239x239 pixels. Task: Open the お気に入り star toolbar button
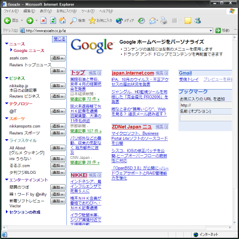[100, 20]
